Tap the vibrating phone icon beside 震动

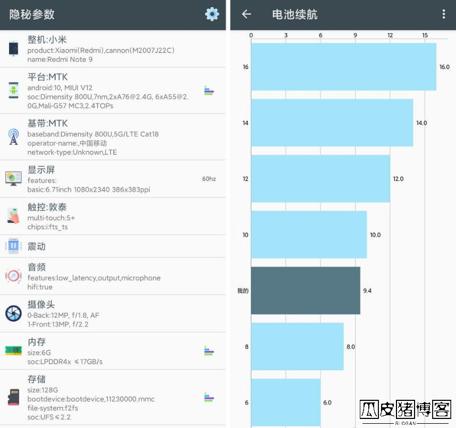(x=13, y=246)
